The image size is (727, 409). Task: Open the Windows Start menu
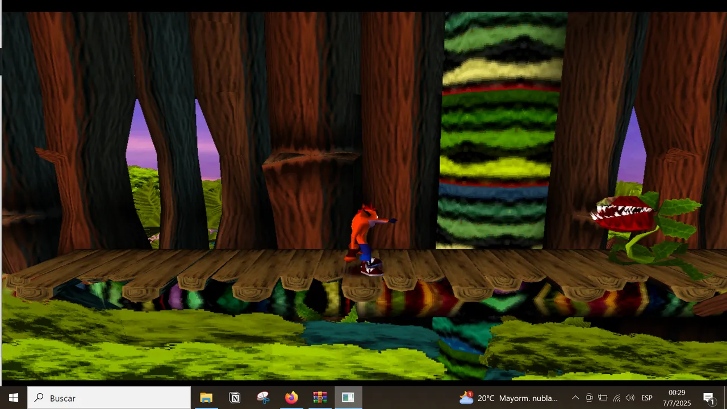pos(14,398)
